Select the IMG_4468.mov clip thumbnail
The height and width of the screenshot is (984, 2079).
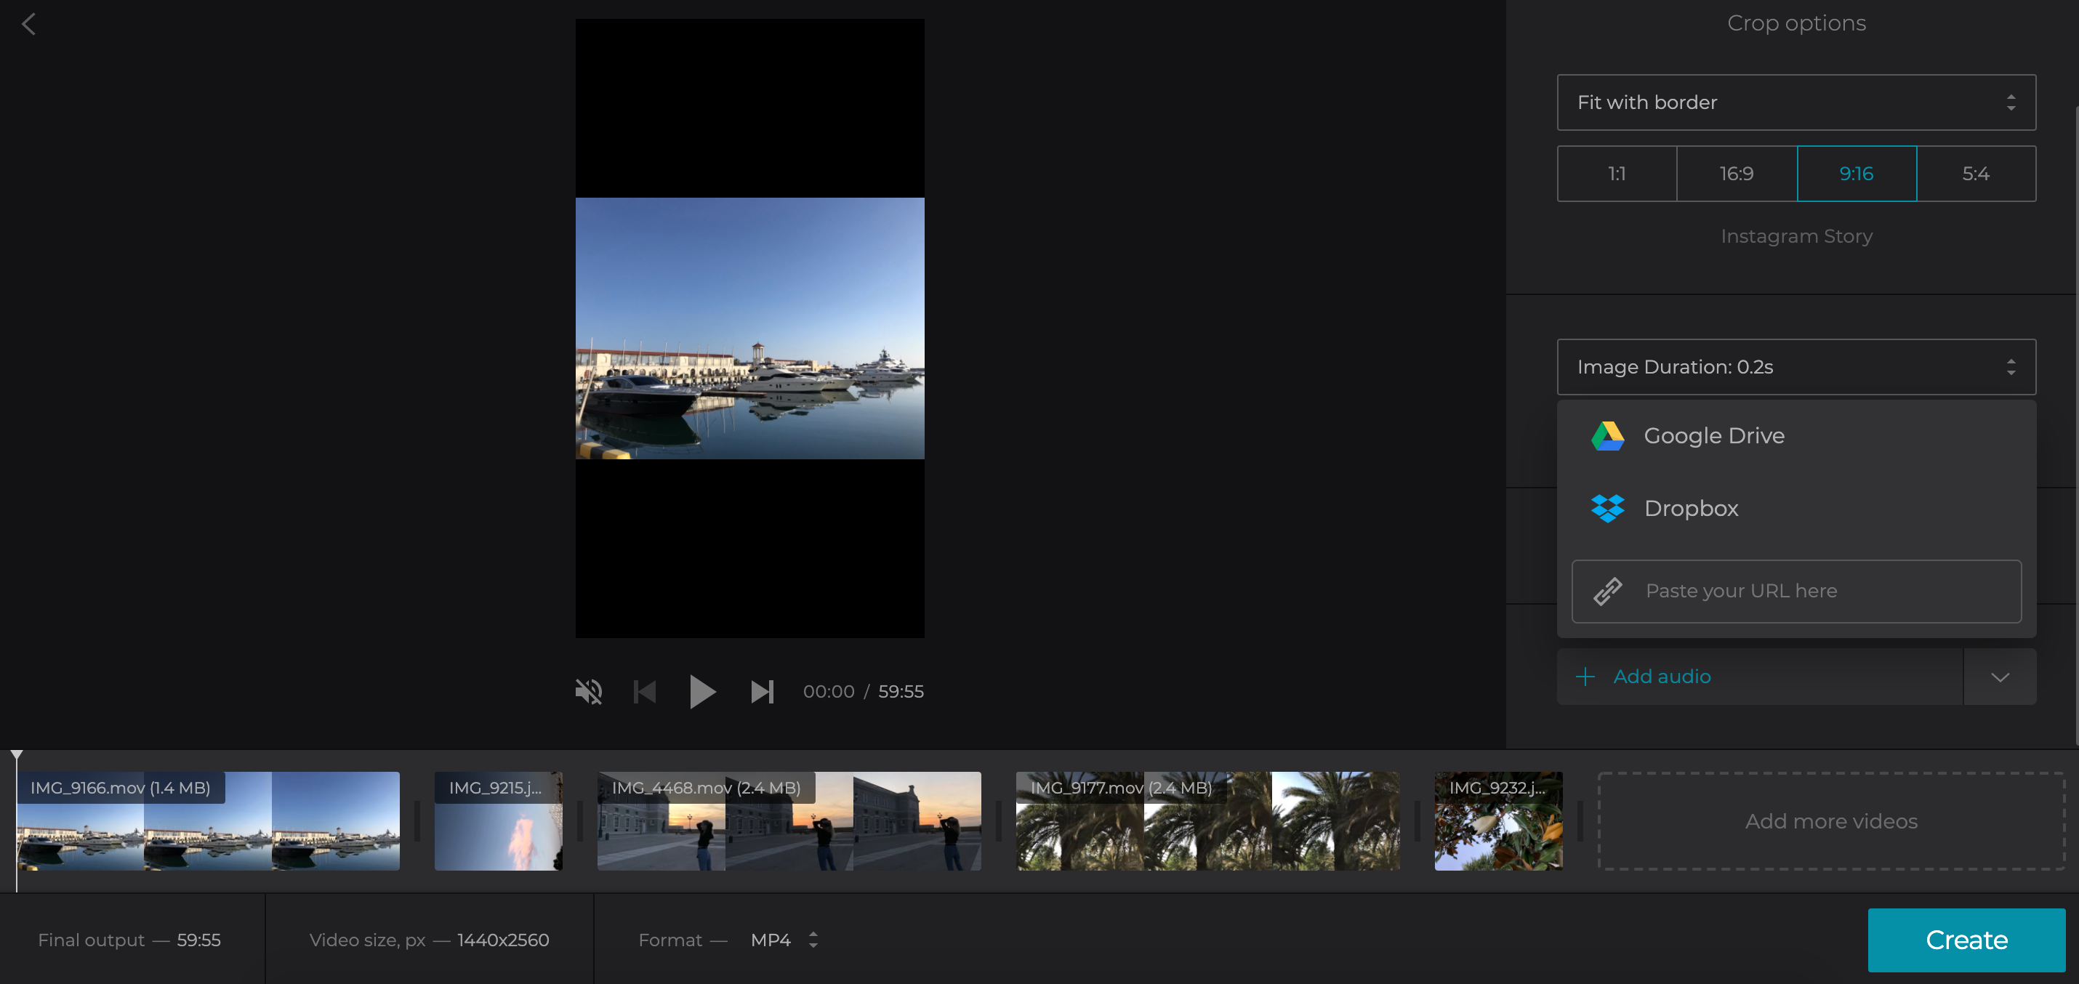[789, 821]
